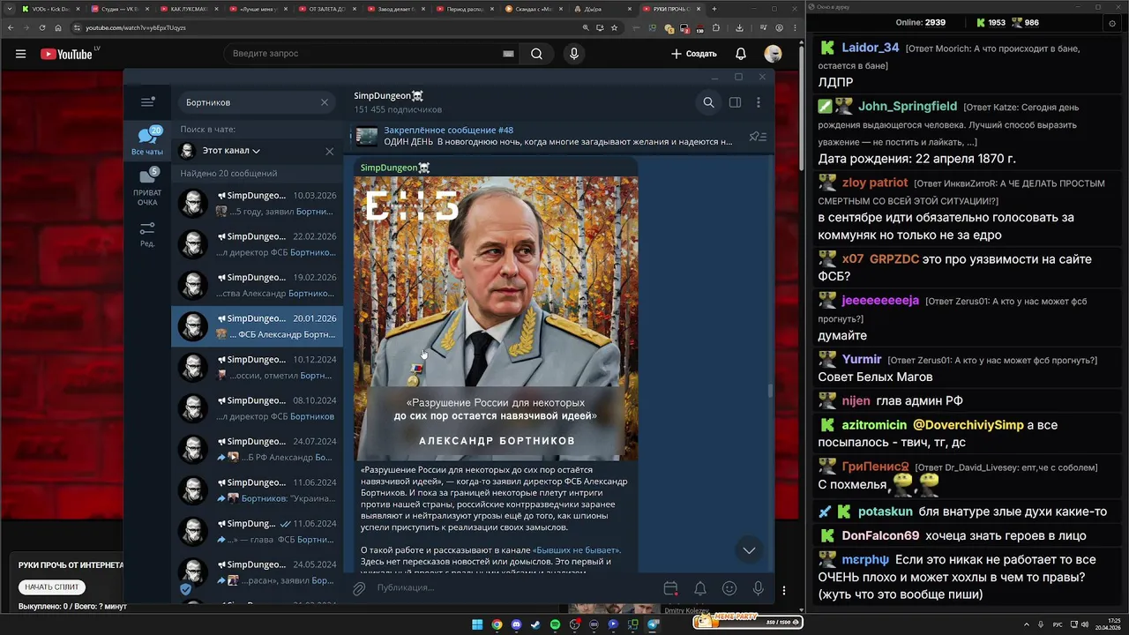This screenshot has height=635, width=1129.
Task: Attach a file to the publication
Action: [x=359, y=588]
